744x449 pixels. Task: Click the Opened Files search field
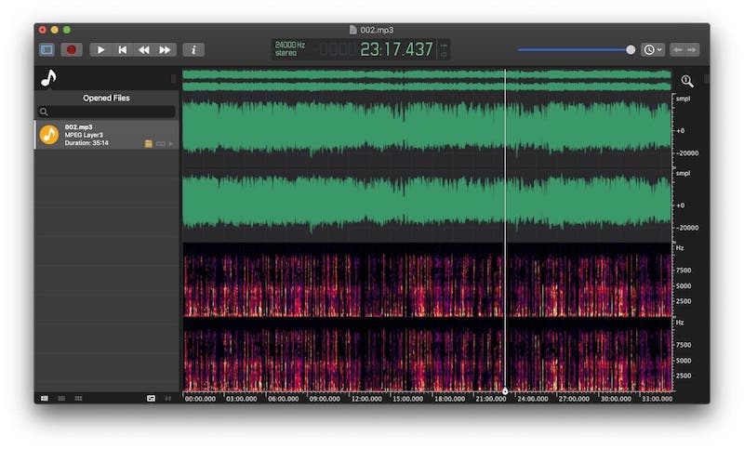[106, 112]
